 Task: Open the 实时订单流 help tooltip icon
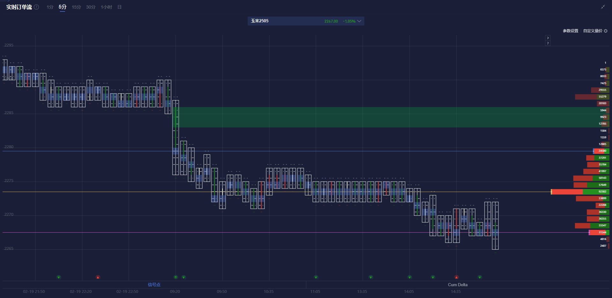coord(36,7)
